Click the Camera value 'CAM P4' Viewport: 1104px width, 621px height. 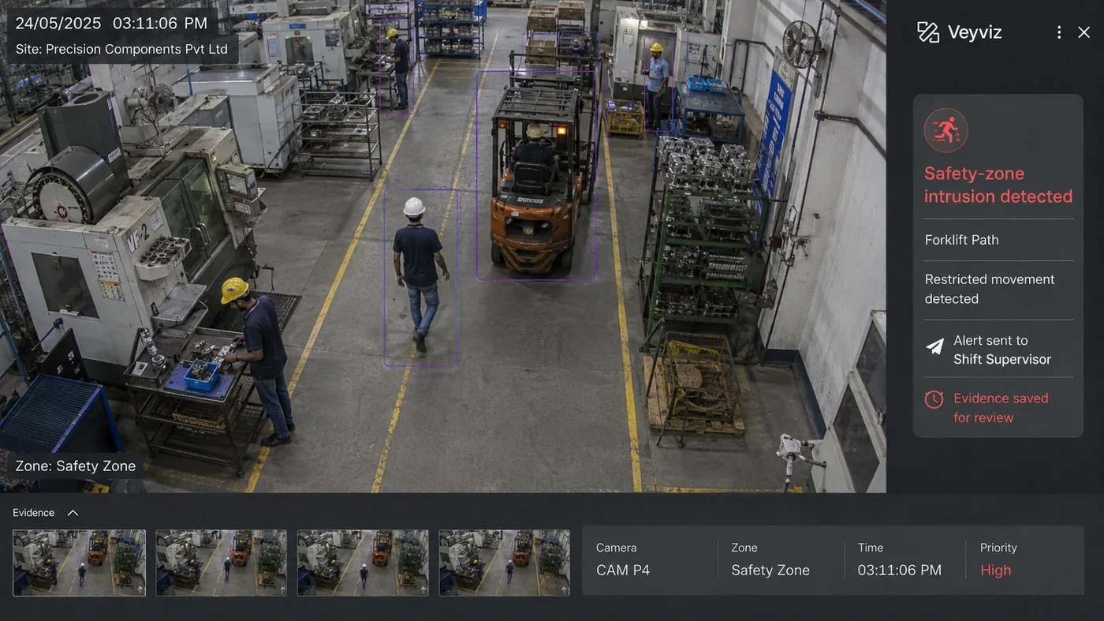click(623, 570)
